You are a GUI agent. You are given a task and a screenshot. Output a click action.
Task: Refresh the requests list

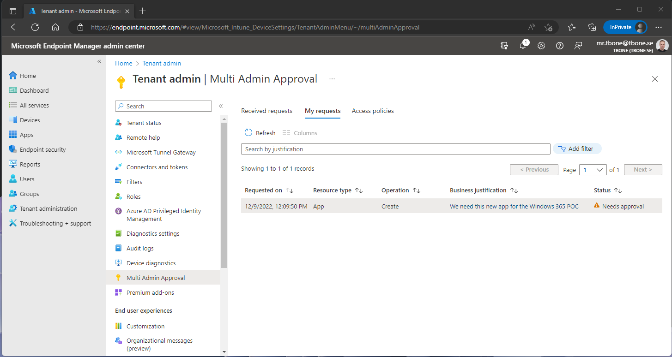260,132
